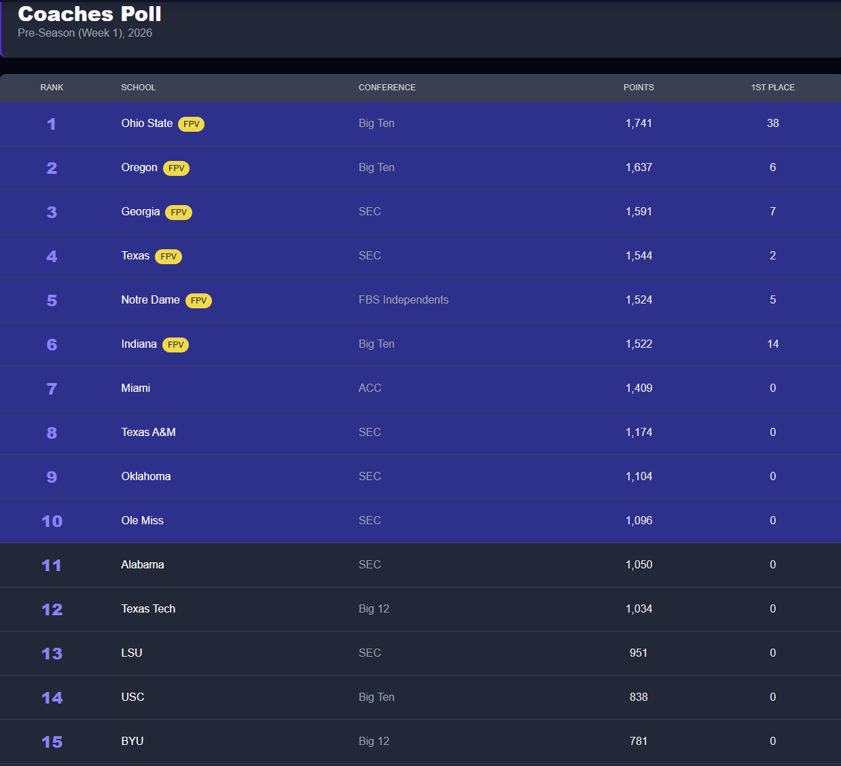The height and width of the screenshot is (766, 841).
Task: Sort by the 1ST PLACE column header
Action: pos(772,88)
